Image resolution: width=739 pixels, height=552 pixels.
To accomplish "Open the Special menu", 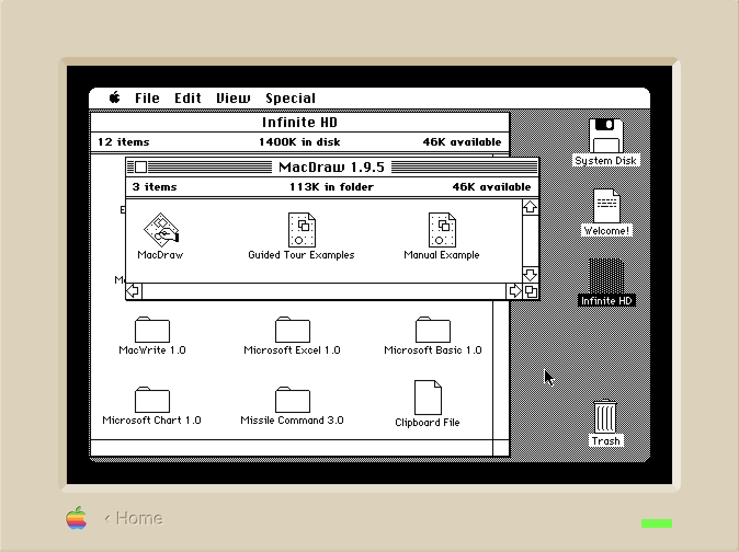I will [x=291, y=98].
